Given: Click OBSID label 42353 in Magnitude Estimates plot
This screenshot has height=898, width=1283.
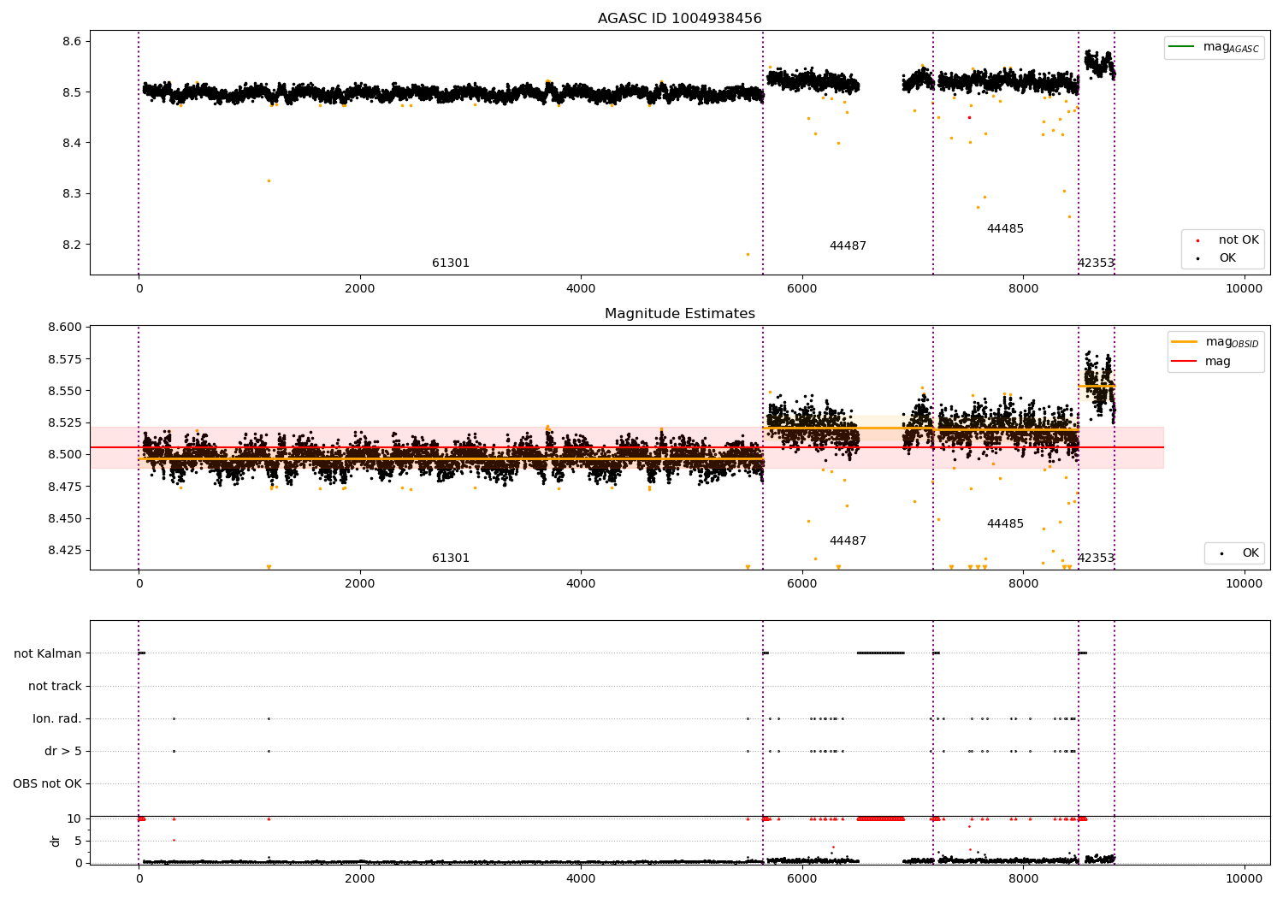Looking at the screenshot, I should 1096,558.
